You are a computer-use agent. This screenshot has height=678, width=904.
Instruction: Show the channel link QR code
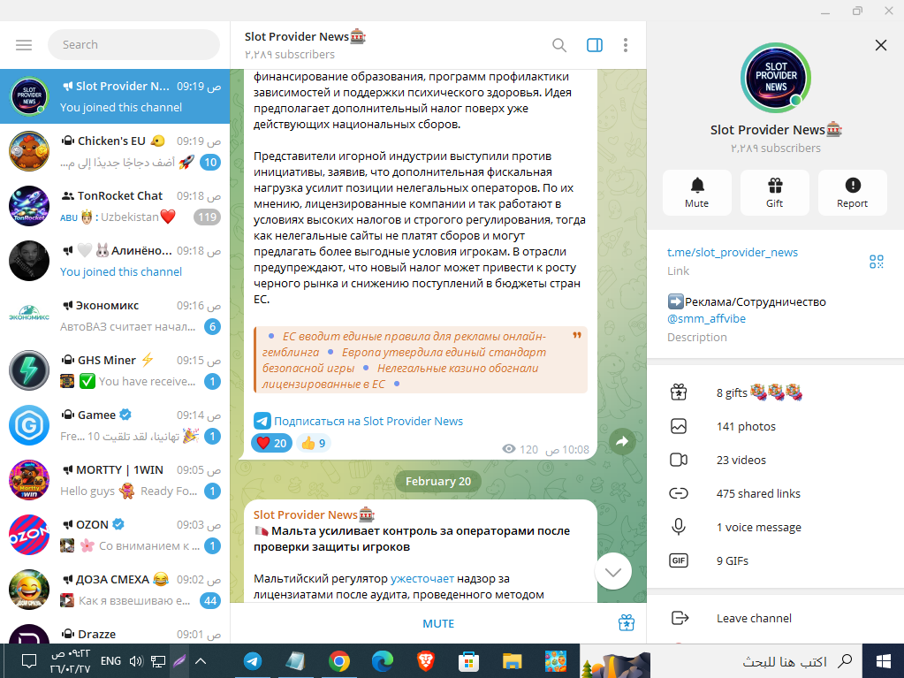[877, 262]
